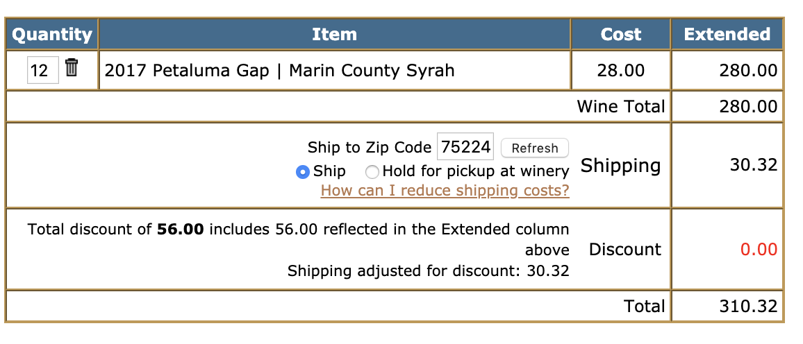Click into the Ship to Zip Code field
Image resolution: width=803 pixels, height=344 pixels.
465,147
